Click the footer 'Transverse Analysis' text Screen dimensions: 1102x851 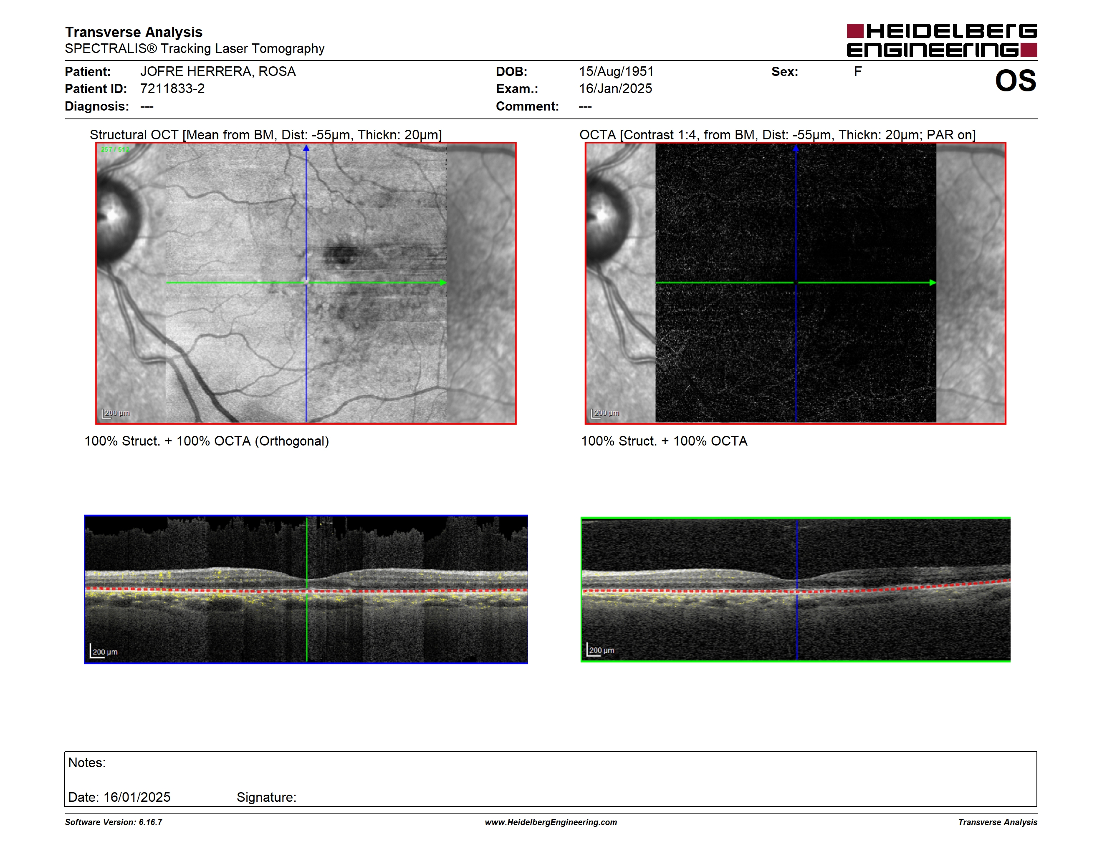pos(998,822)
